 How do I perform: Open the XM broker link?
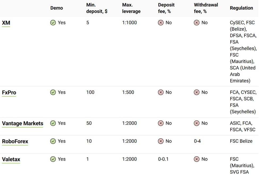click(x=6, y=23)
